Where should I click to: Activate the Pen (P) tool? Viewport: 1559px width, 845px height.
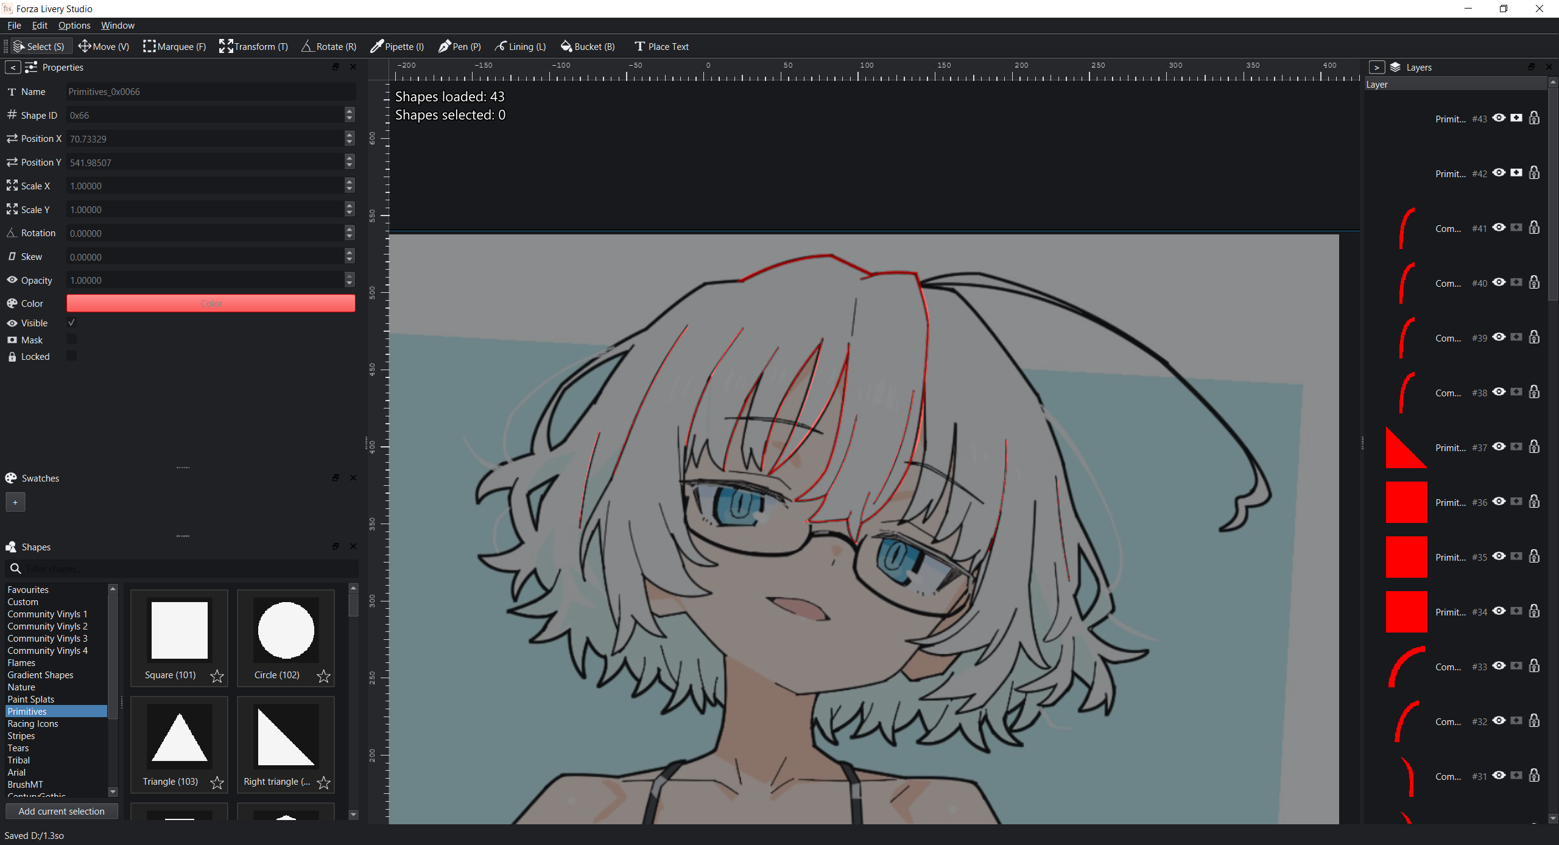(460, 46)
